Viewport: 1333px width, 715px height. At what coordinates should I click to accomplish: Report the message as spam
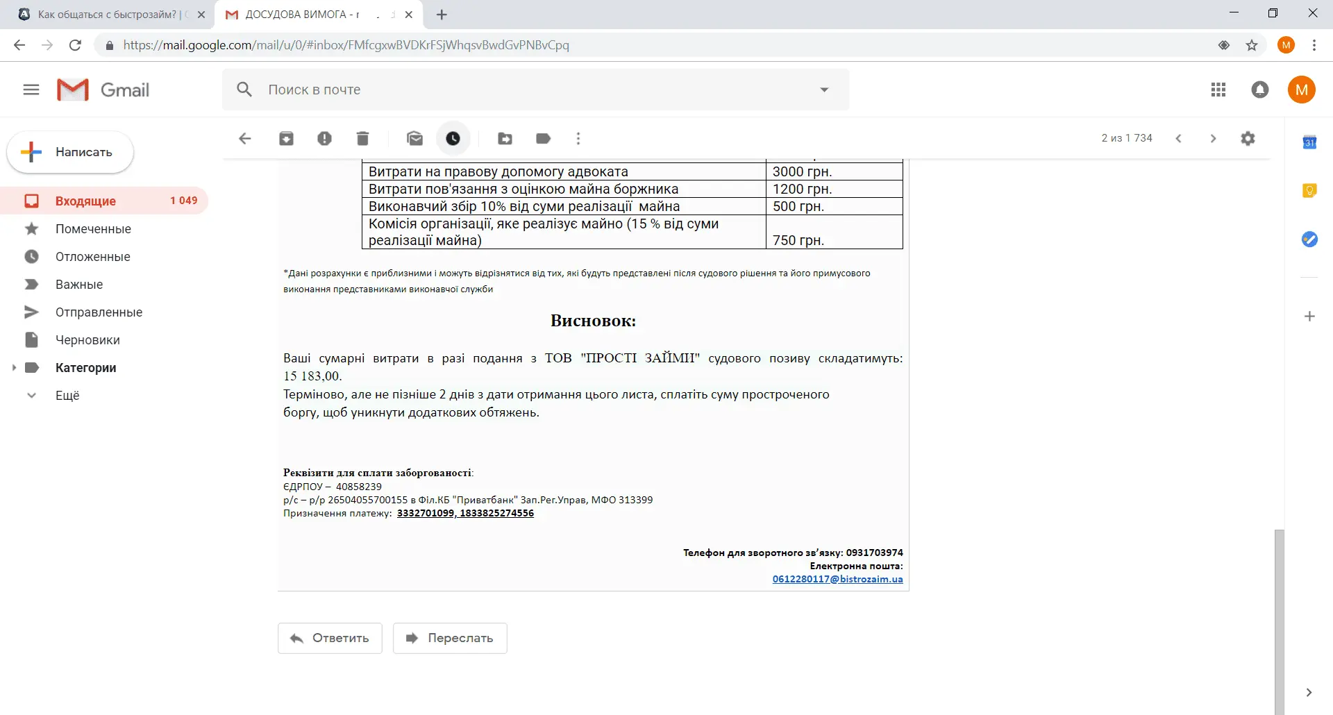click(x=324, y=139)
